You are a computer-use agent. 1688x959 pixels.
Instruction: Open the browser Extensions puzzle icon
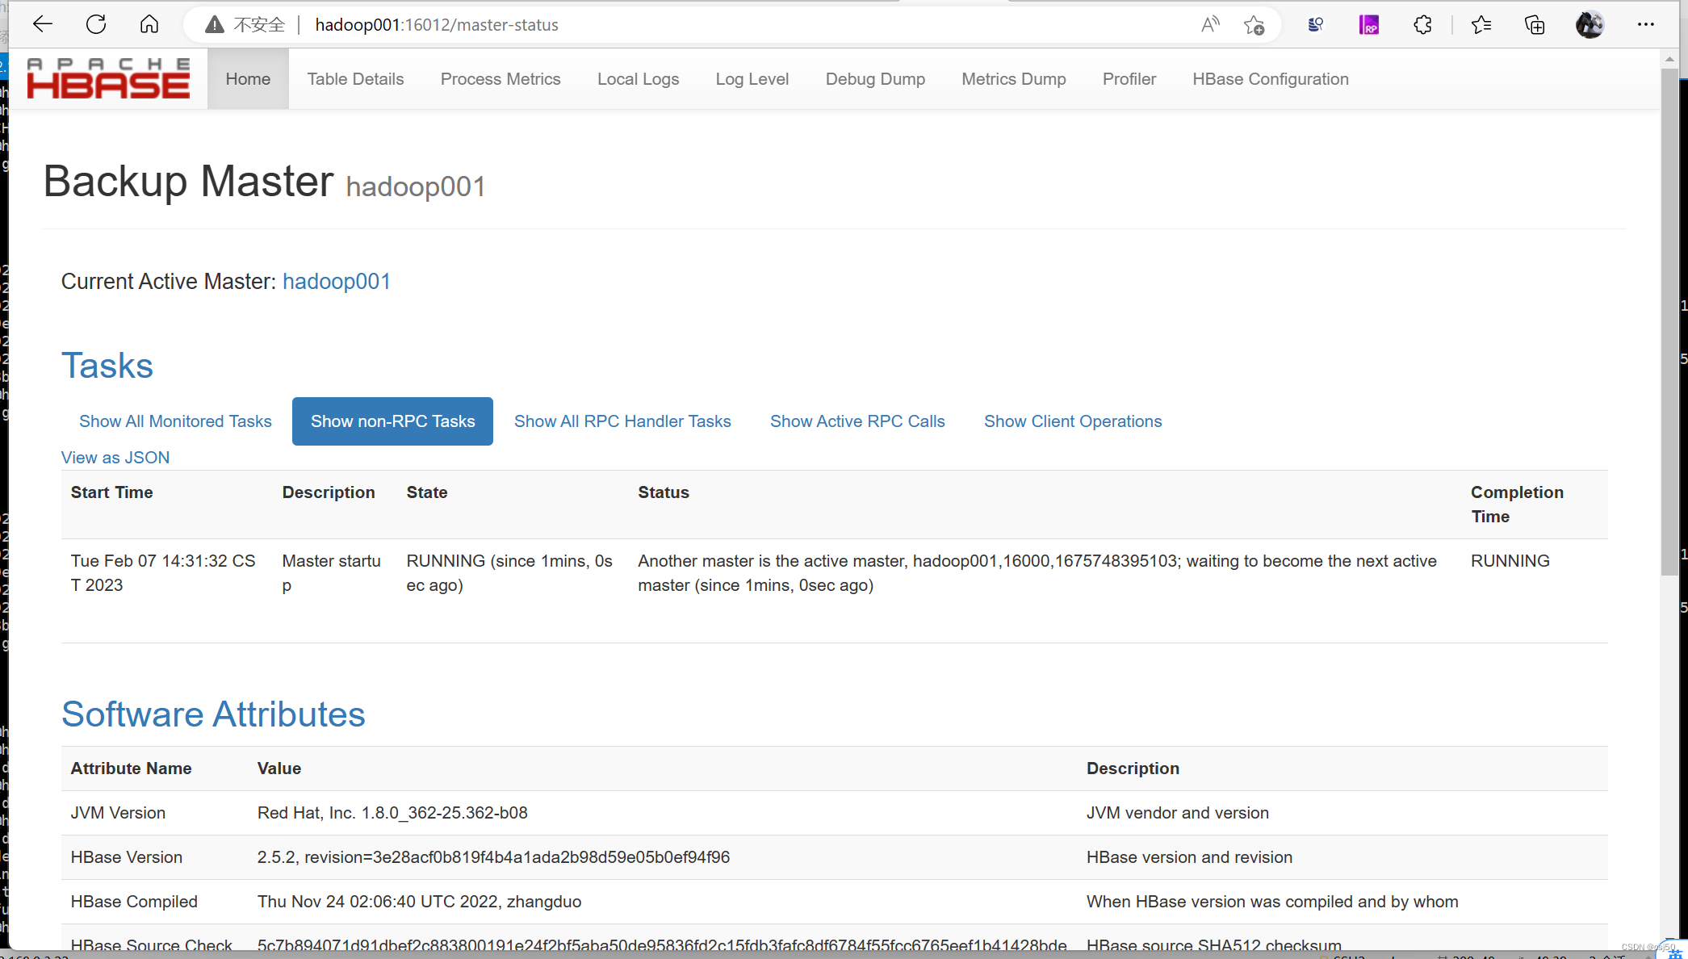[1422, 24]
